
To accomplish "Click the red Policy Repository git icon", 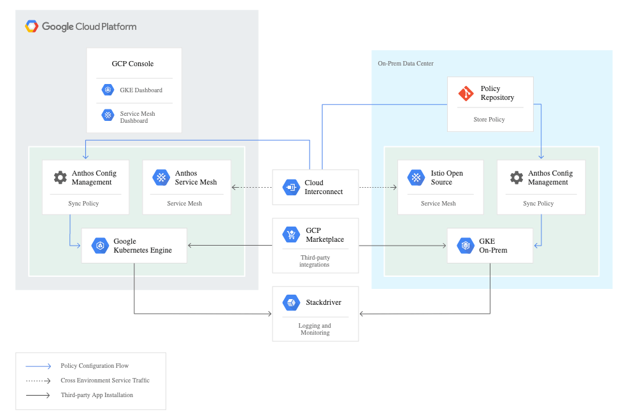I will point(466,93).
